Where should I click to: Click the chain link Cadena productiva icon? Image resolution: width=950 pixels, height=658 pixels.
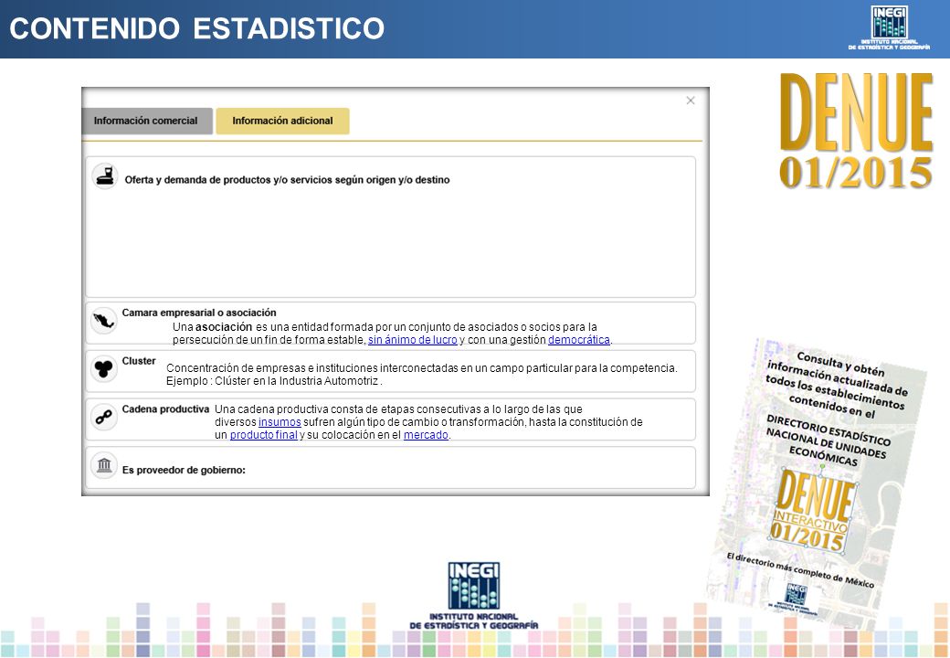(x=103, y=417)
